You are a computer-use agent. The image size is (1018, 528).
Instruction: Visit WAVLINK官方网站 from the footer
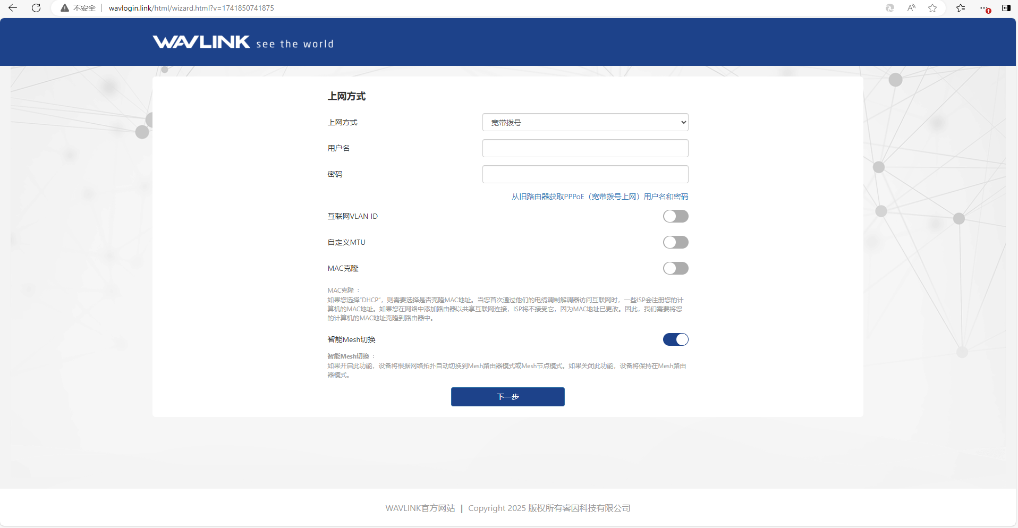pyautogui.click(x=420, y=508)
